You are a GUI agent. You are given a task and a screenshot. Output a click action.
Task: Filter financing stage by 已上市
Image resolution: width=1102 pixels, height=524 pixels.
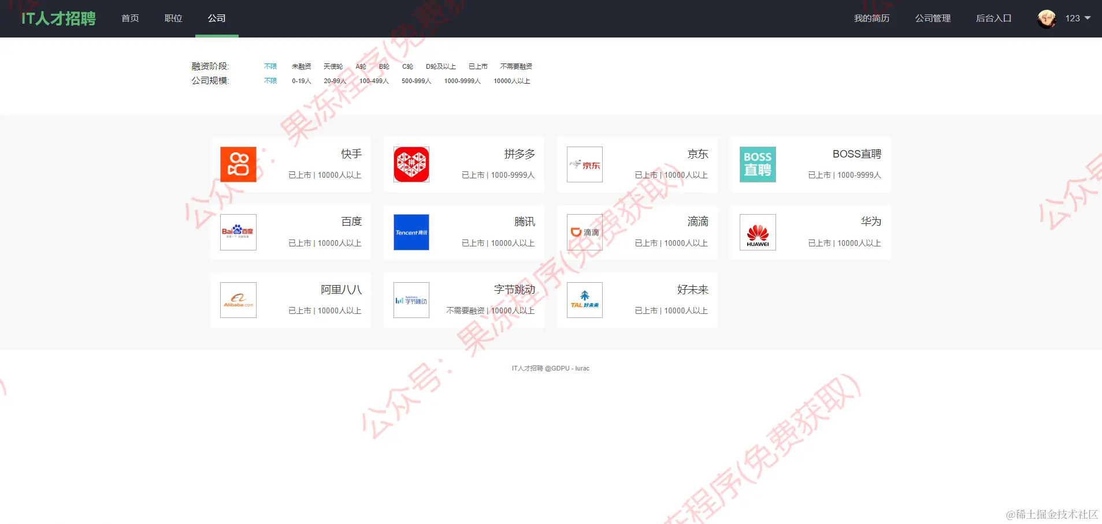click(x=478, y=66)
